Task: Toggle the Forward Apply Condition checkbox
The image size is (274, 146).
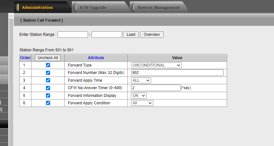Action: 48,103
